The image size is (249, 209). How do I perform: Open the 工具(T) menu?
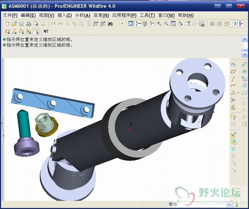coord(147,15)
